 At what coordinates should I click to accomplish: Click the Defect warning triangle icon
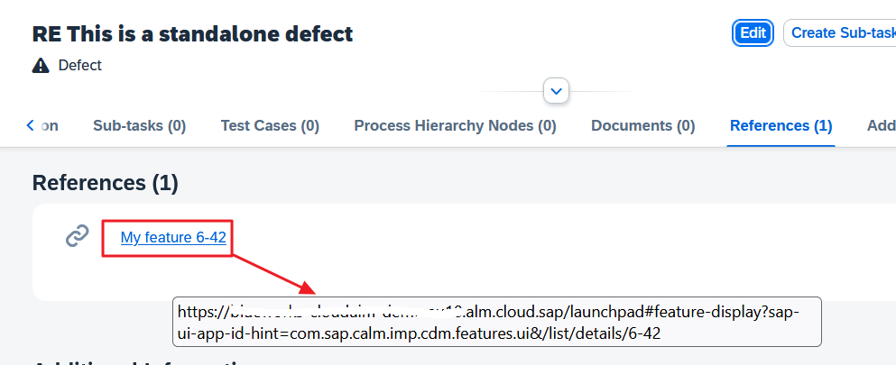(x=41, y=66)
